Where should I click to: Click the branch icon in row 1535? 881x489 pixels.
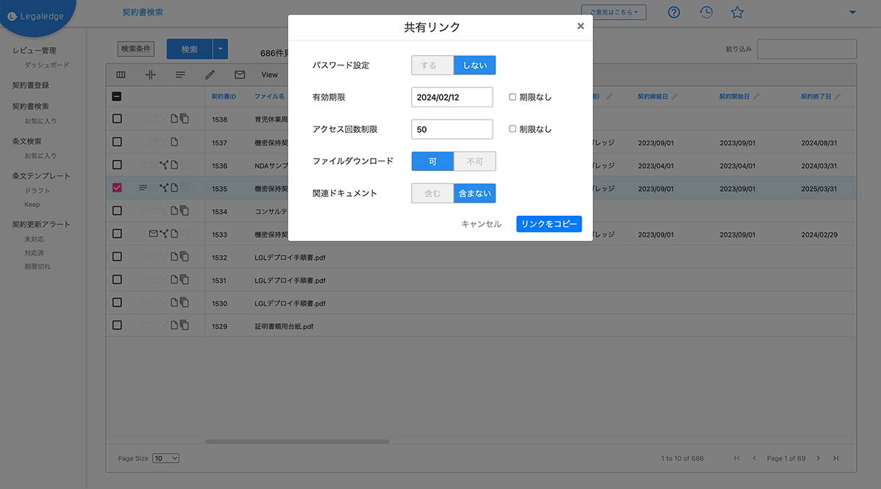(164, 188)
